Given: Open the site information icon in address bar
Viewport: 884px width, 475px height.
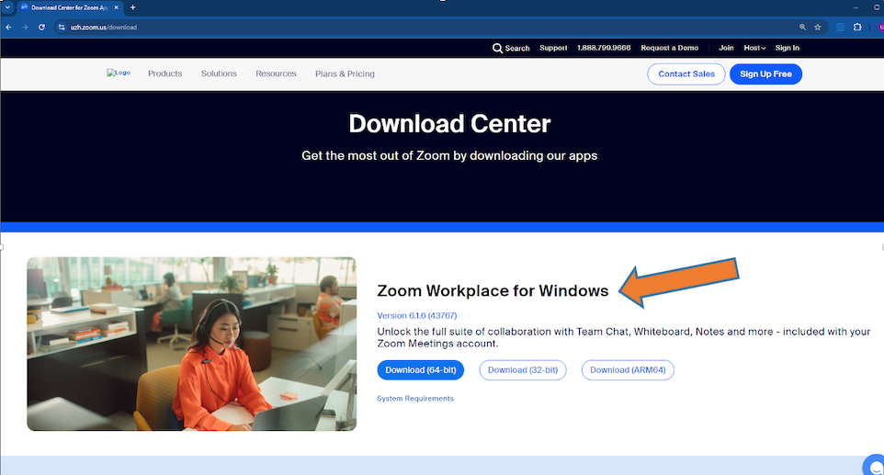Looking at the screenshot, I should (62, 28).
